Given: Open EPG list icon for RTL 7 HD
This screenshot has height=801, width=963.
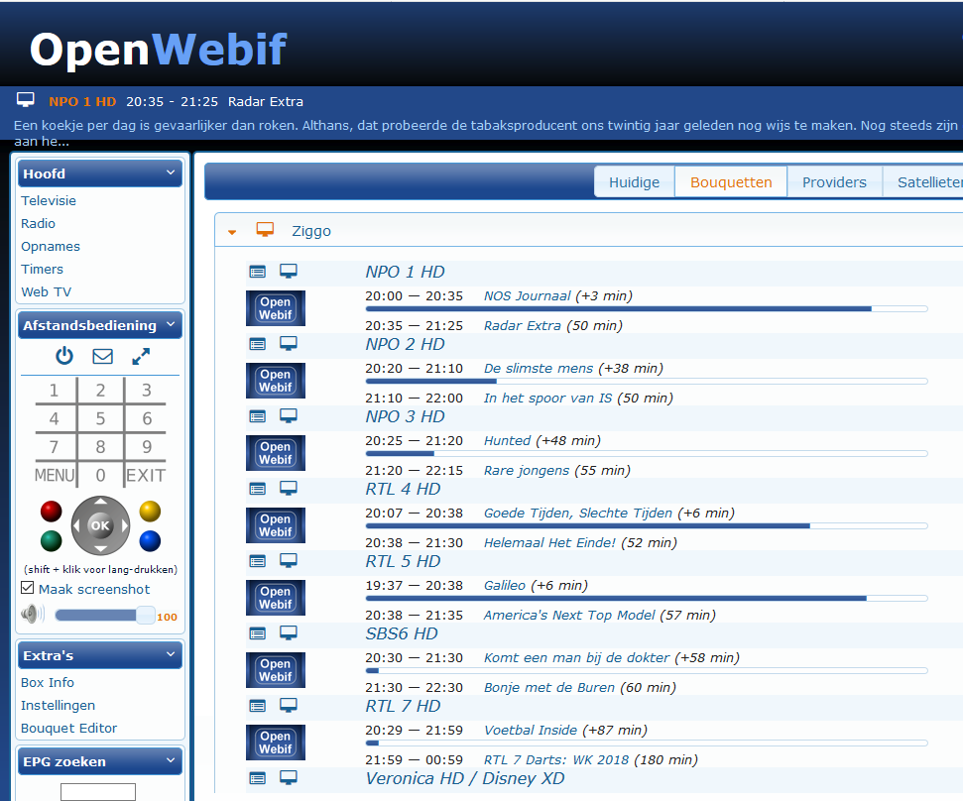Looking at the screenshot, I should (x=257, y=706).
